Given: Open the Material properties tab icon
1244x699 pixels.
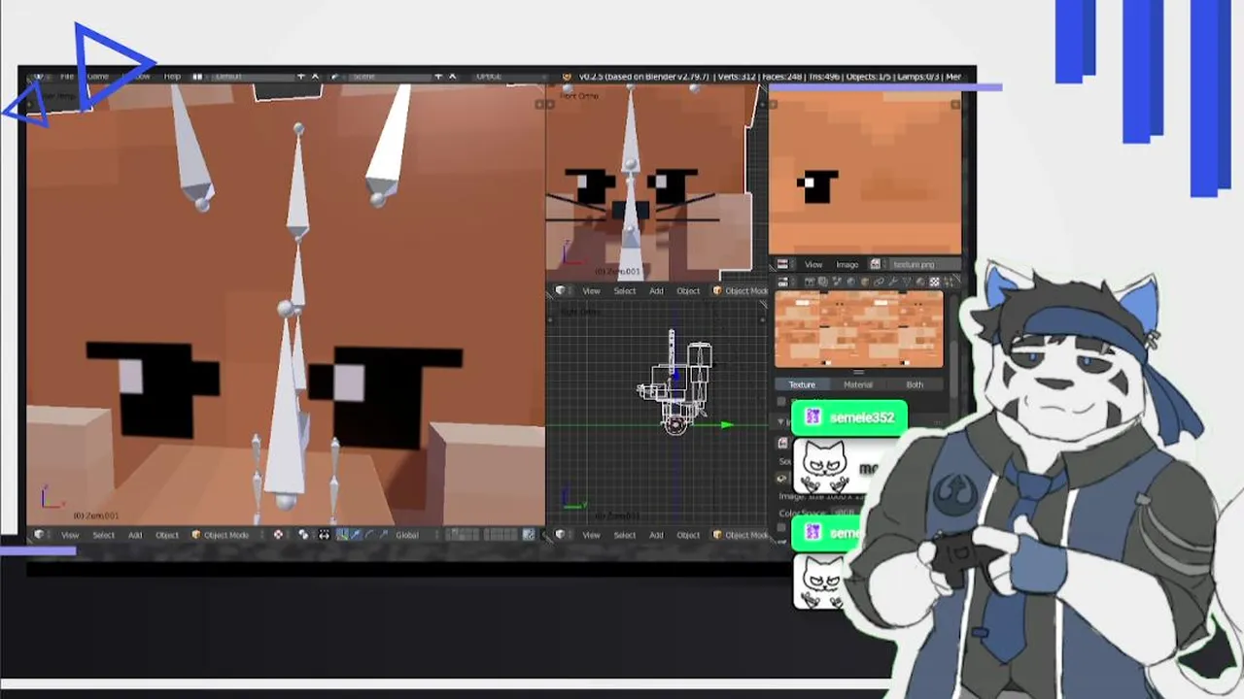Looking at the screenshot, I should 920,282.
